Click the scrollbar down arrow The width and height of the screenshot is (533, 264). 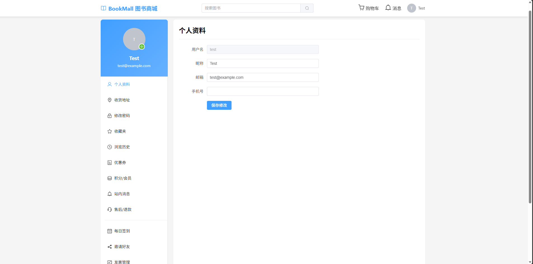[x=530, y=262]
